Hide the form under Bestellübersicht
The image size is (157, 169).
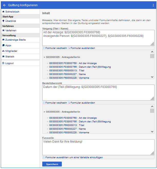pos(83,103)
